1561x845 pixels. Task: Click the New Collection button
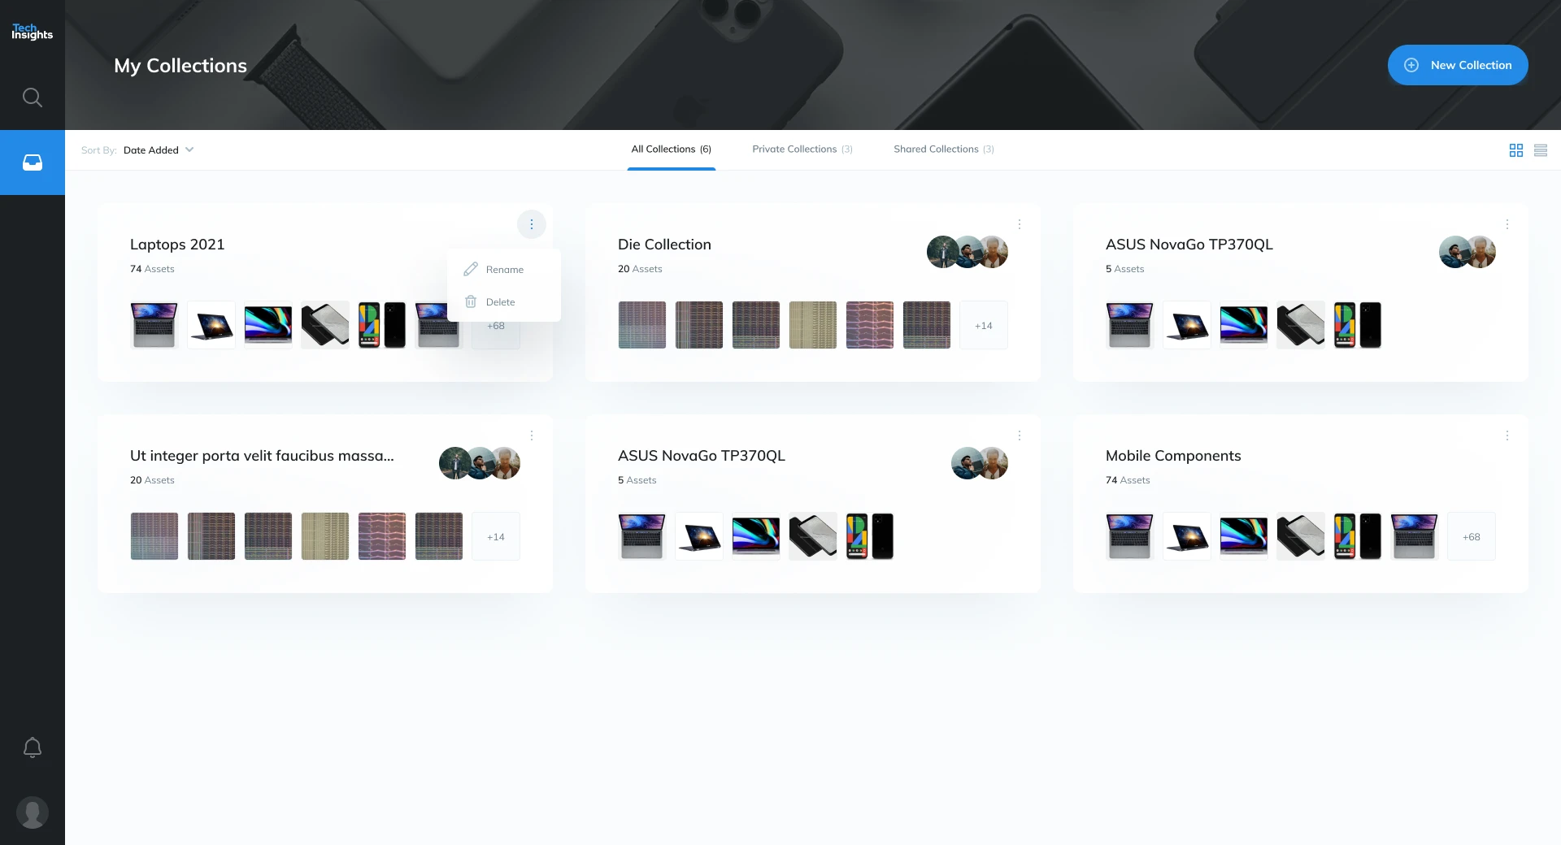tap(1458, 65)
